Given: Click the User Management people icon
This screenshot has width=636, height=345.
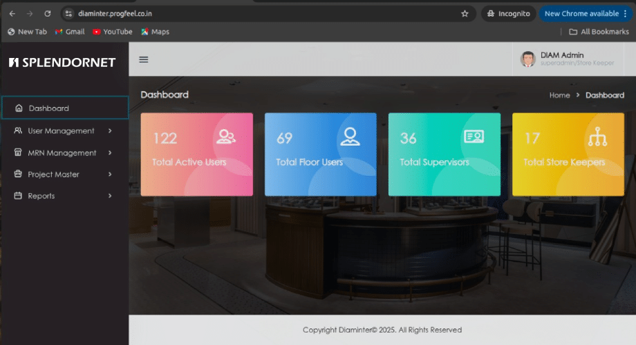Looking at the screenshot, I should click(18, 131).
